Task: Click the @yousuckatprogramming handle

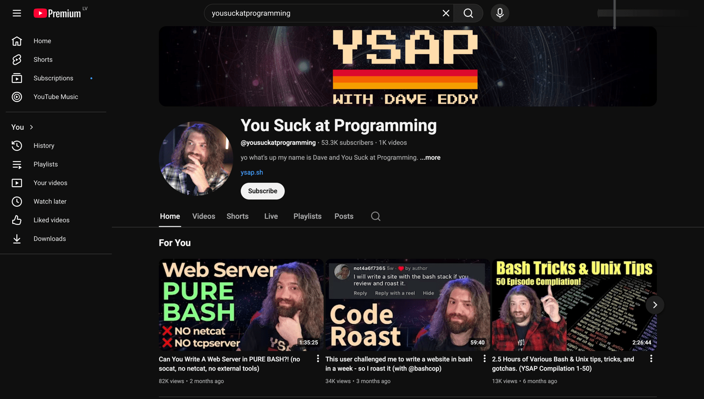Action: point(278,142)
